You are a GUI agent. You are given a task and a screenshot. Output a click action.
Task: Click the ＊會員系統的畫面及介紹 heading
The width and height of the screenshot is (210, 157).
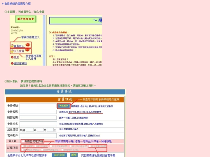(16, 4)
